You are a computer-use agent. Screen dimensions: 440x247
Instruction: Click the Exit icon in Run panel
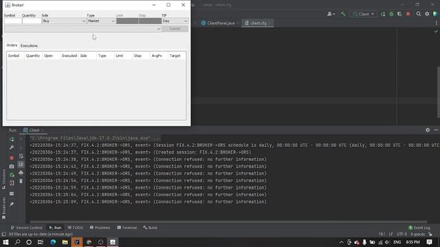click(12, 183)
